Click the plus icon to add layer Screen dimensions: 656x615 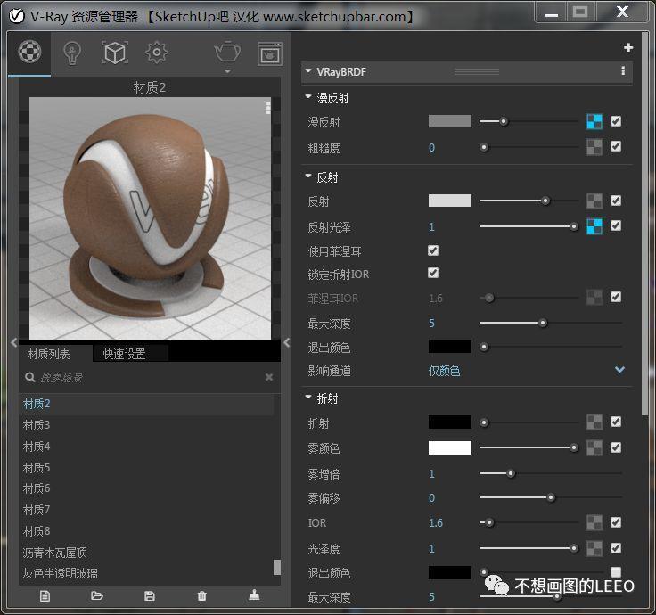point(628,48)
